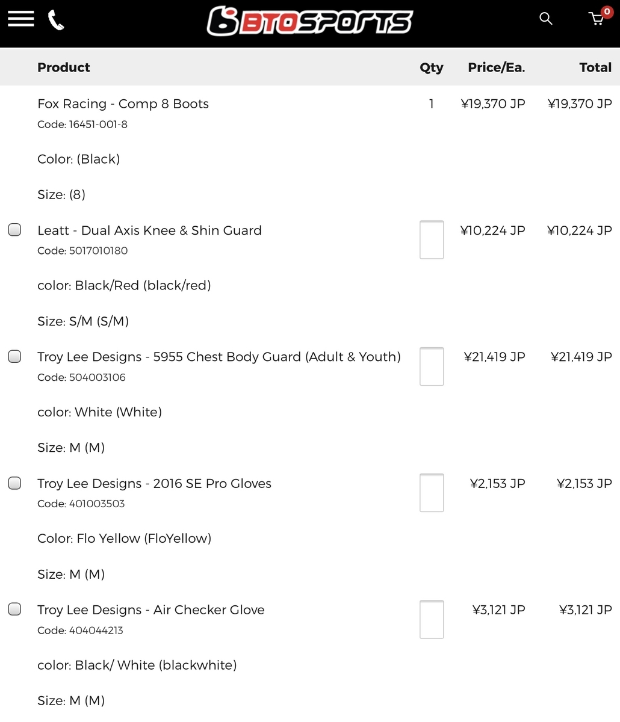Select the Air Checker Glove checkbox
Image resolution: width=620 pixels, height=722 pixels.
(14, 609)
